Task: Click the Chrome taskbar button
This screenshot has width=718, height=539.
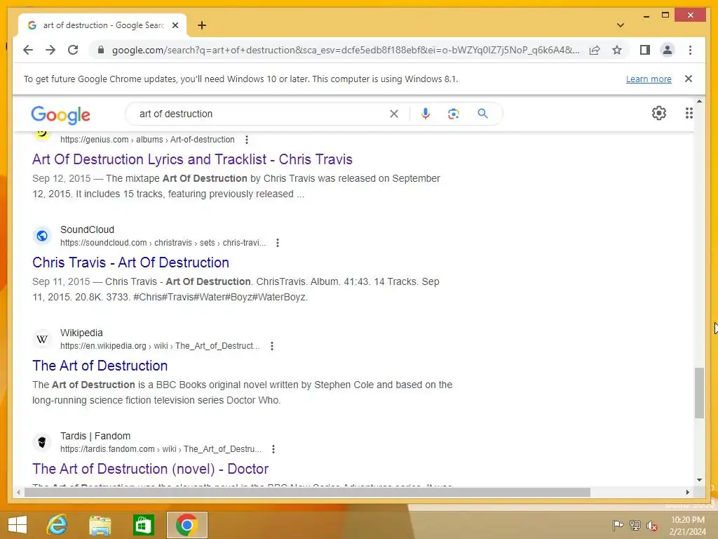Action: tap(187, 525)
